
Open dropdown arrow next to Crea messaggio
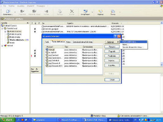(15, 12)
